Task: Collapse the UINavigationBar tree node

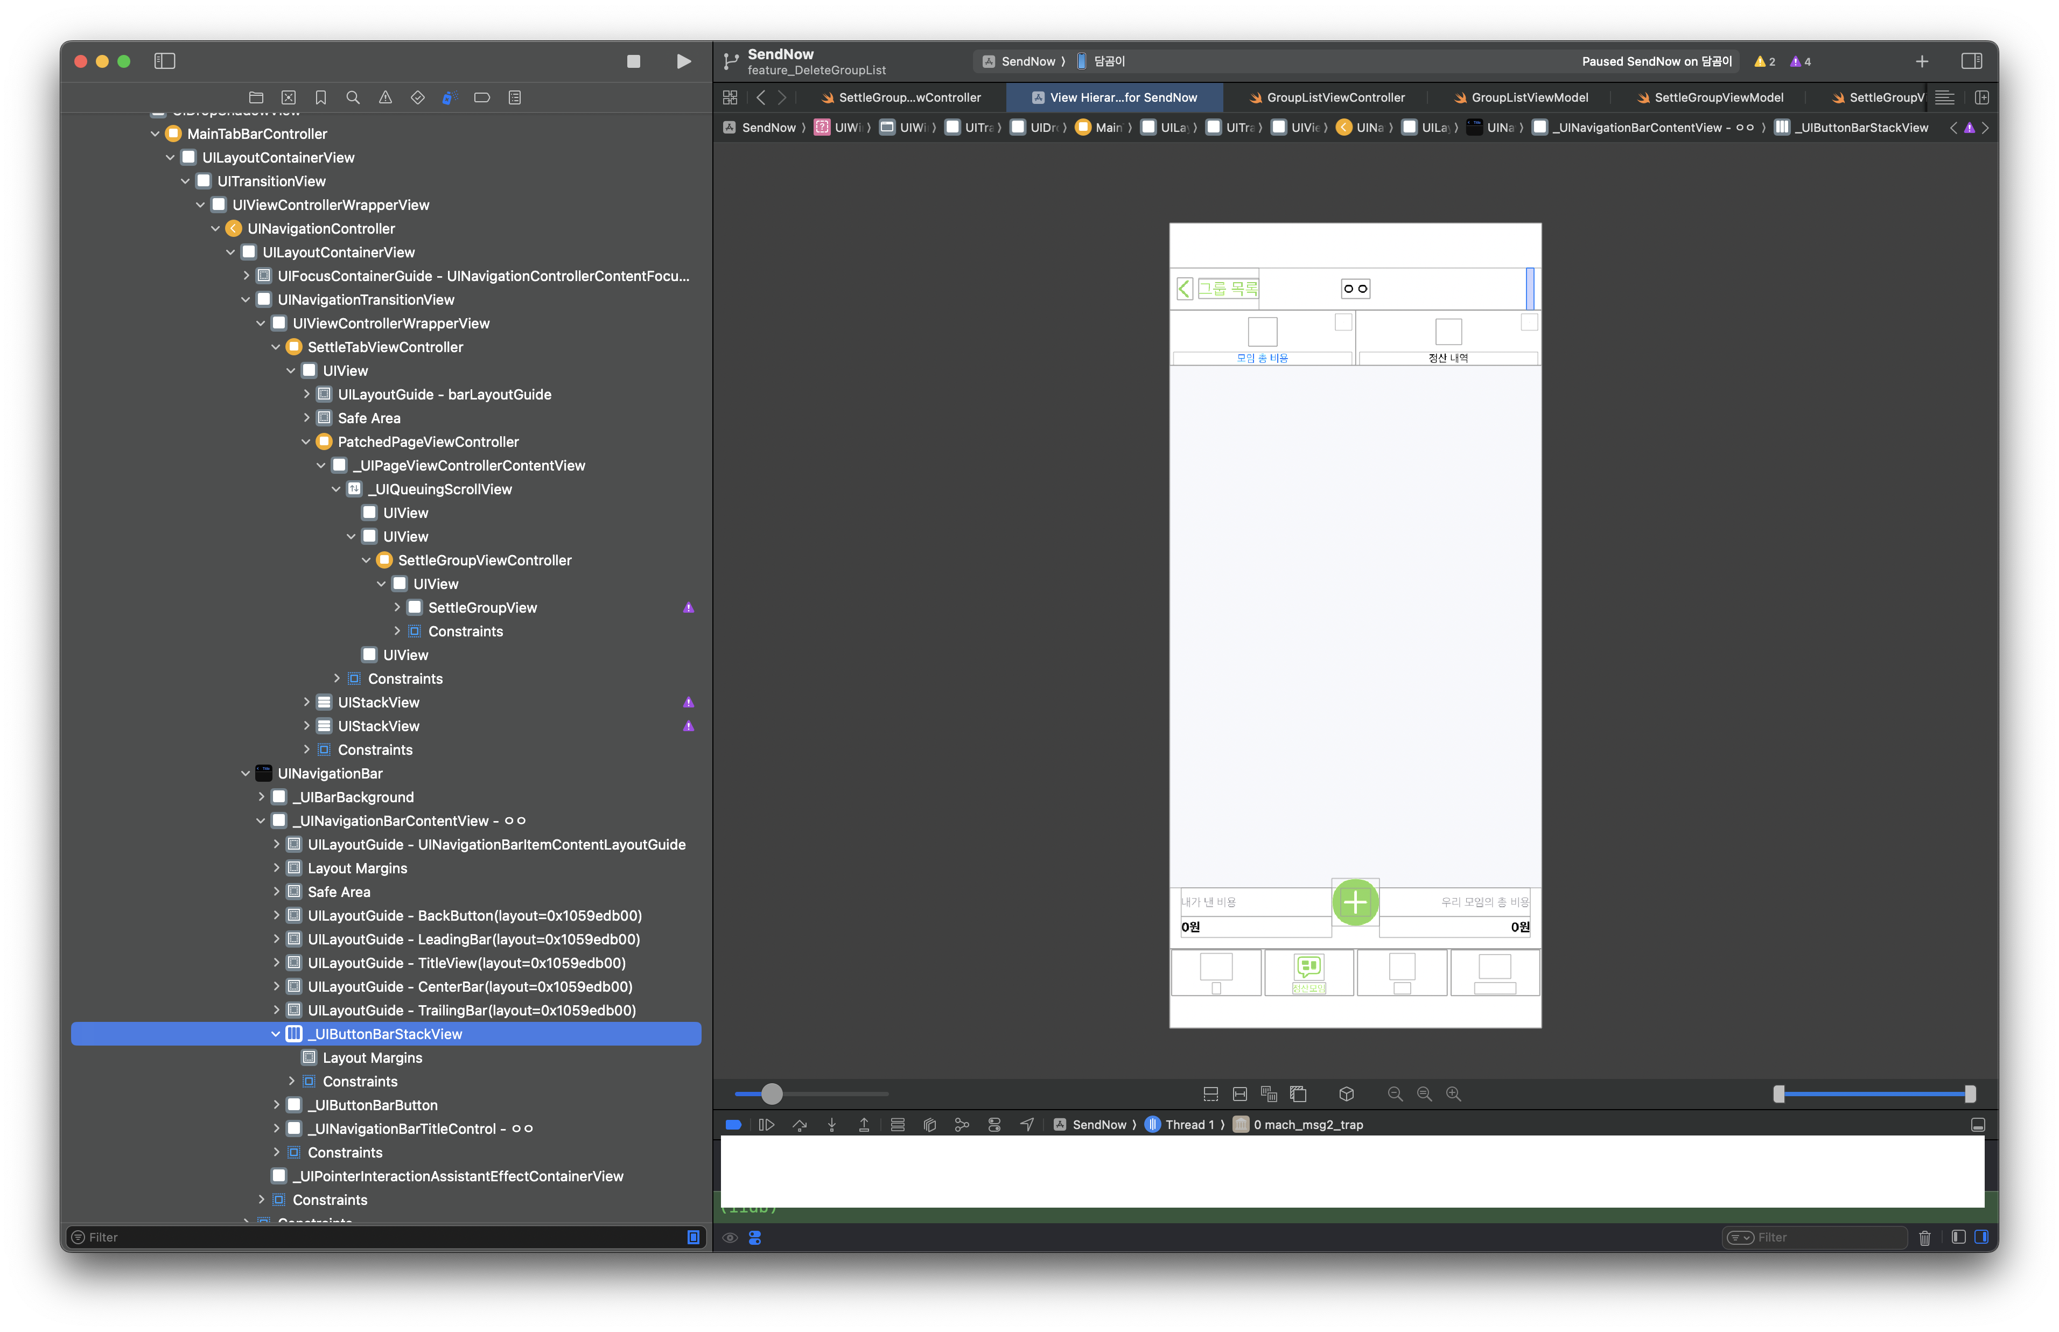Action: click(246, 774)
